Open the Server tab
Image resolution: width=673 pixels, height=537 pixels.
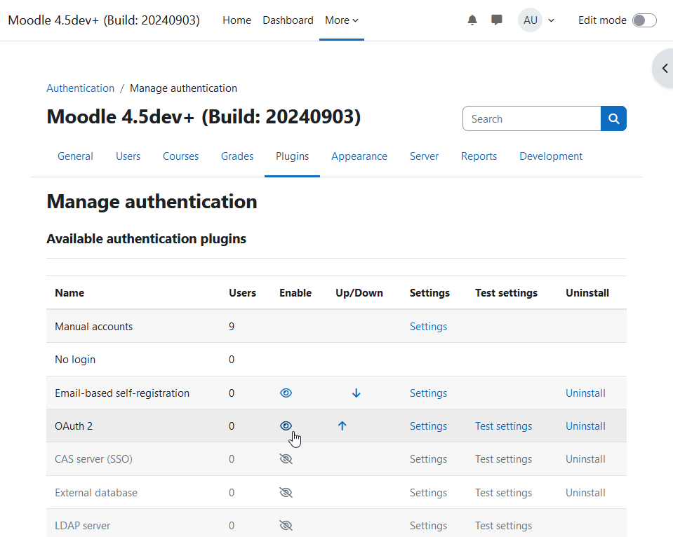click(x=424, y=156)
